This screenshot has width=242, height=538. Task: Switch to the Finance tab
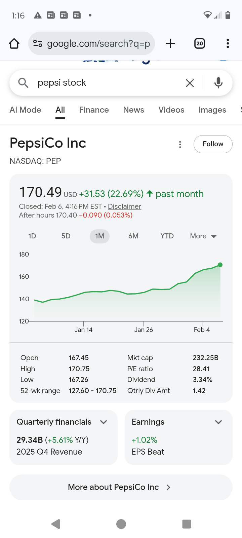[94, 110]
